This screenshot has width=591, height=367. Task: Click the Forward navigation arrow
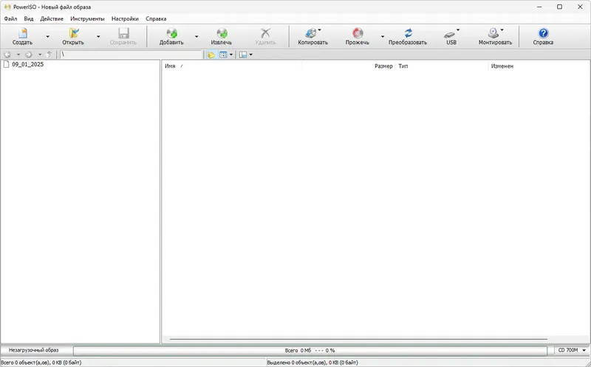point(29,55)
